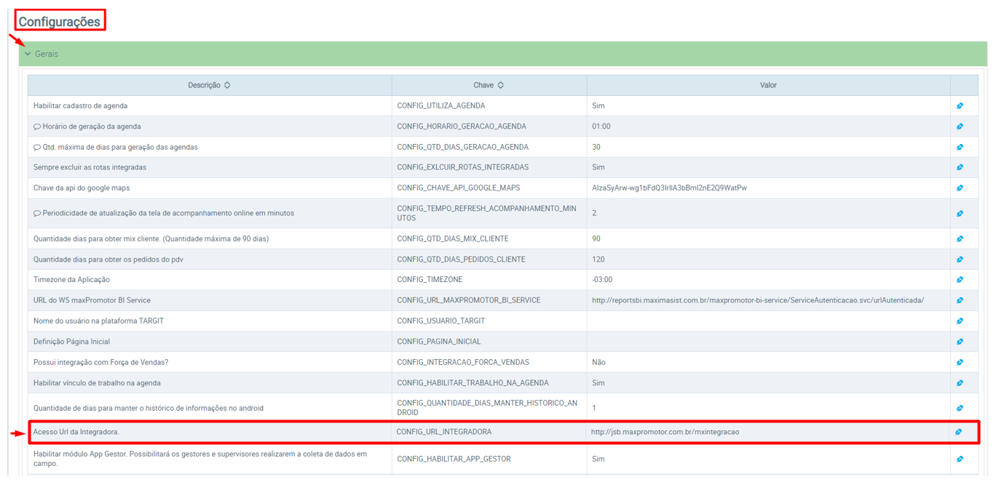This screenshot has height=490, width=999.
Task: Select the CONFIG_URL_MAXPROMOTOR_BI_SERVICE key
Action: 469,300
